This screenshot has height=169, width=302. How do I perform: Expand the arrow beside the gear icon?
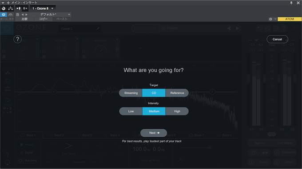click(x=275, y=19)
